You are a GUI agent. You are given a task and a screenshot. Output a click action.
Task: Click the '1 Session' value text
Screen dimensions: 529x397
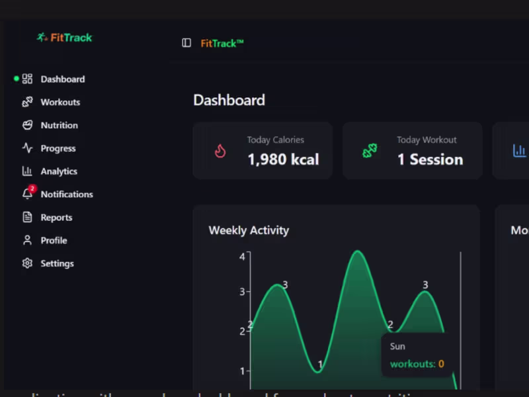click(x=430, y=159)
